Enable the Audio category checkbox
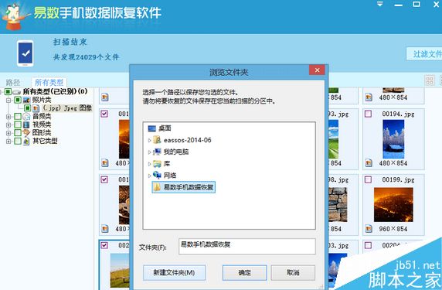 [x=18, y=116]
